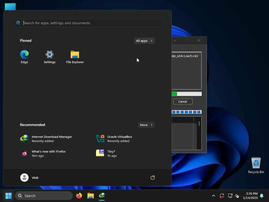The height and width of the screenshot is (202, 269).
Task: Open the pinned Settings app
Action: (x=50, y=57)
